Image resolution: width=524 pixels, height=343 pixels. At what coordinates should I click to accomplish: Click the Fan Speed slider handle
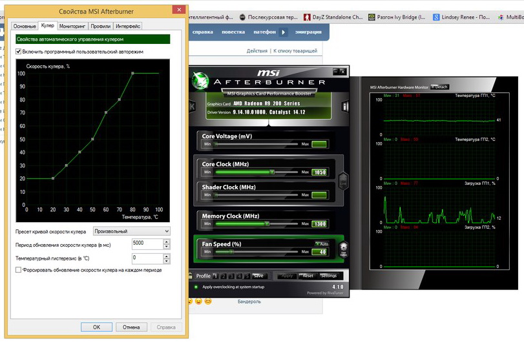pos(231,251)
